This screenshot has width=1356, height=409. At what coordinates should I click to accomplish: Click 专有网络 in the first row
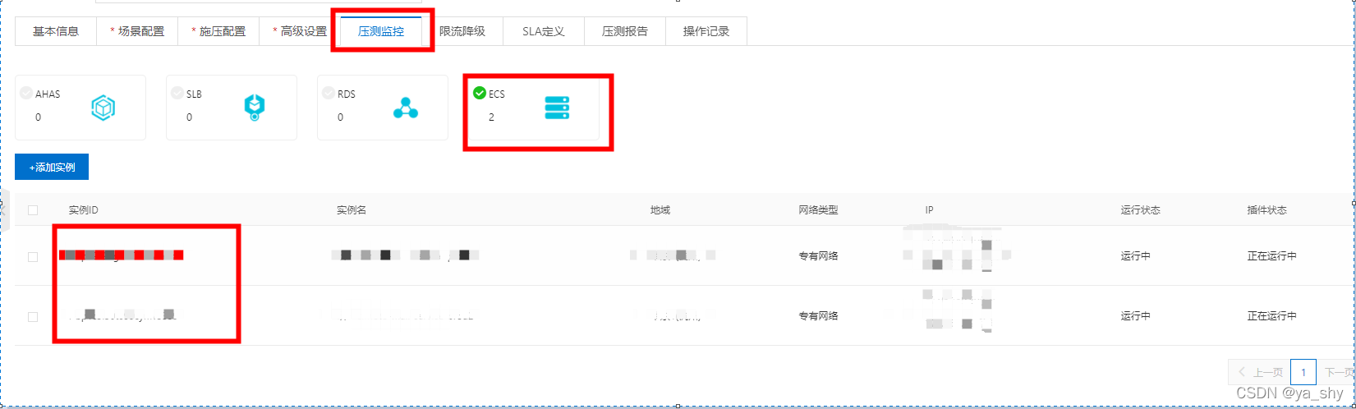point(819,256)
